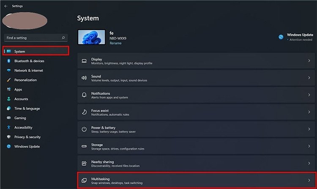The width and height of the screenshot is (317, 189).
Task: Click the Notifications bell icon
Action: click(x=84, y=95)
